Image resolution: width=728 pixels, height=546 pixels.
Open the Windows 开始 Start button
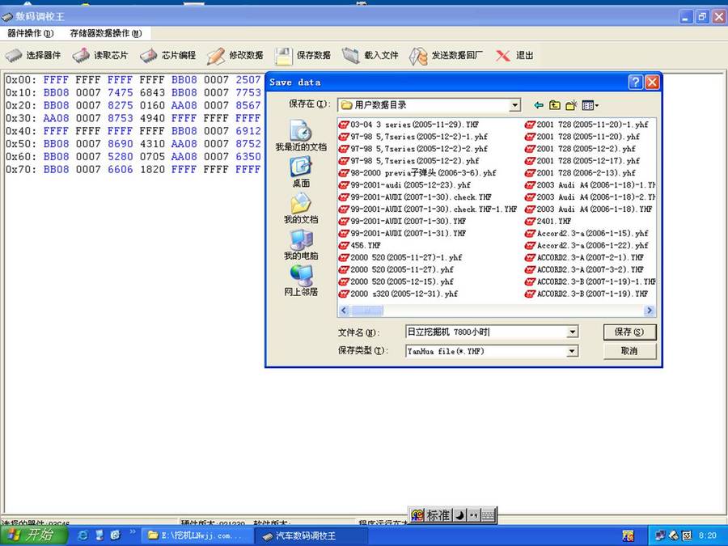click(x=31, y=535)
